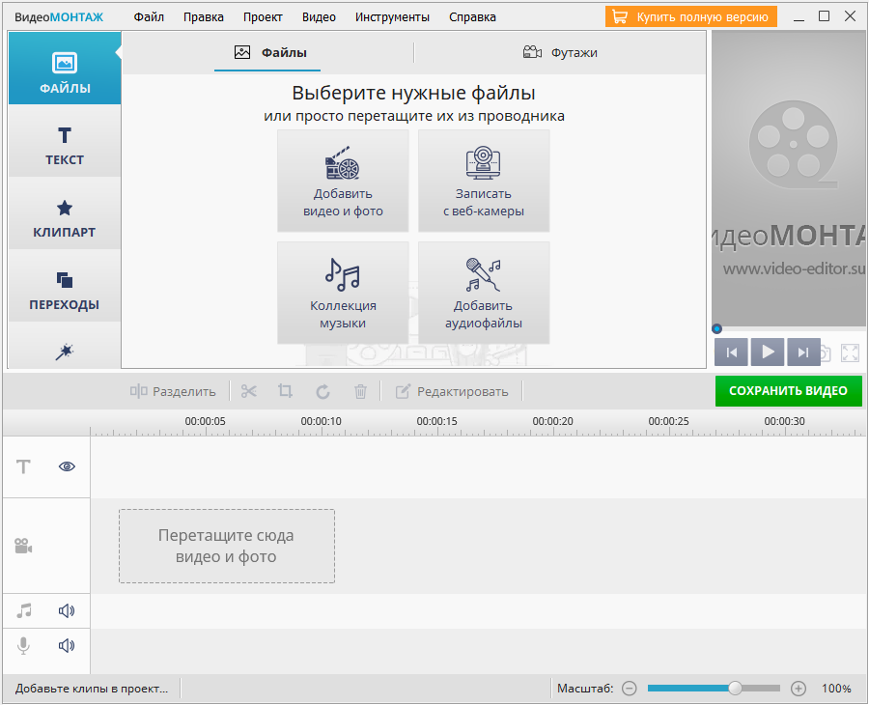Click the microphone voice track icon
The image size is (869, 705).
pyautogui.click(x=23, y=646)
